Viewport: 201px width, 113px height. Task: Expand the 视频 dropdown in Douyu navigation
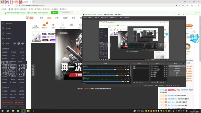[65, 18]
